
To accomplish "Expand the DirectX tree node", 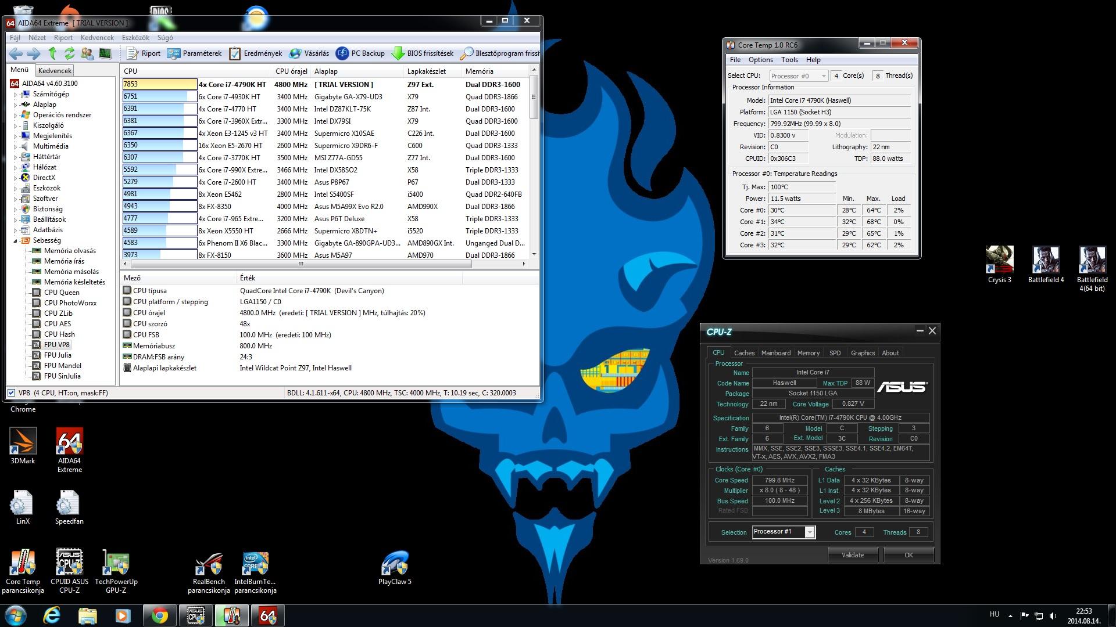I will (x=16, y=178).
